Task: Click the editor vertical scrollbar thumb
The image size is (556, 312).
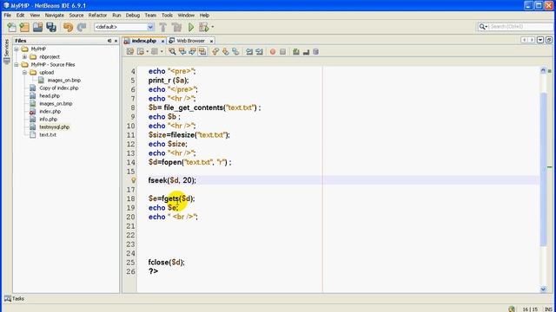Action: (x=543, y=170)
